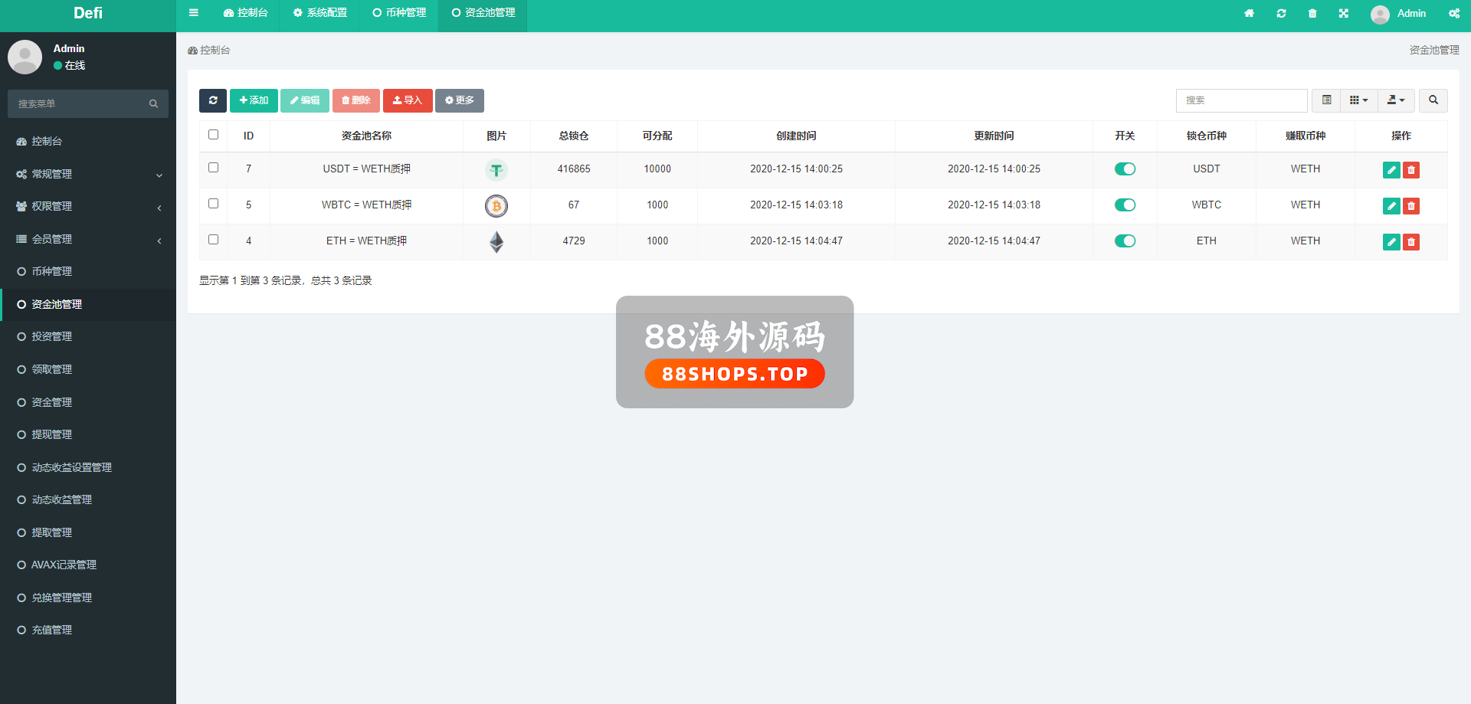The width and height of the screenshot is (1471, 704).
Task: Expand the 常规管理 sidebar menu
Action: point(88,174)
